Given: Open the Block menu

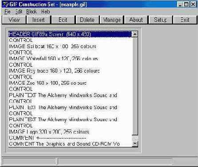Looking at the screenshot, I should [32, 12].
